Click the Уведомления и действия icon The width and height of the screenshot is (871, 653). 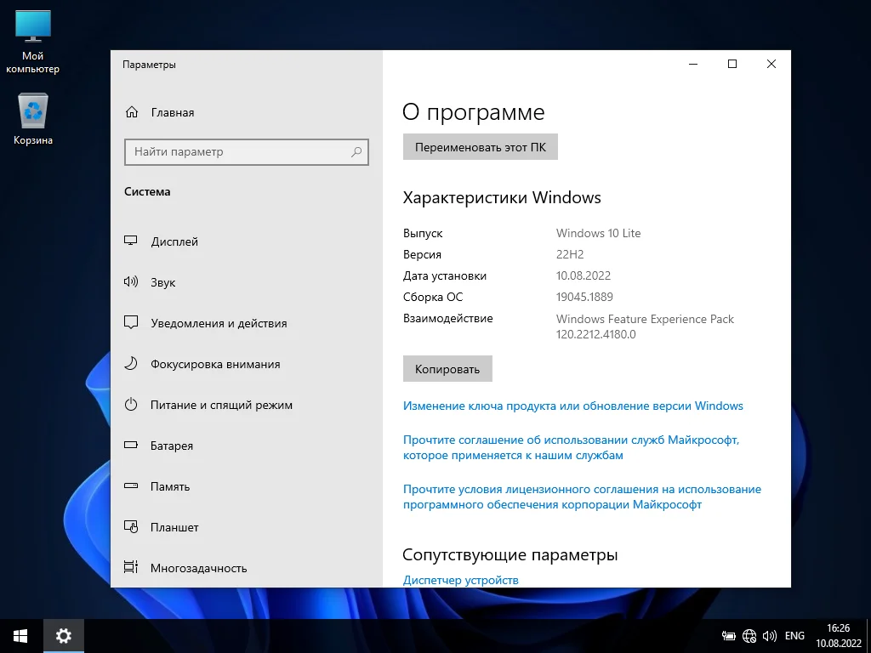click(130, 322)
